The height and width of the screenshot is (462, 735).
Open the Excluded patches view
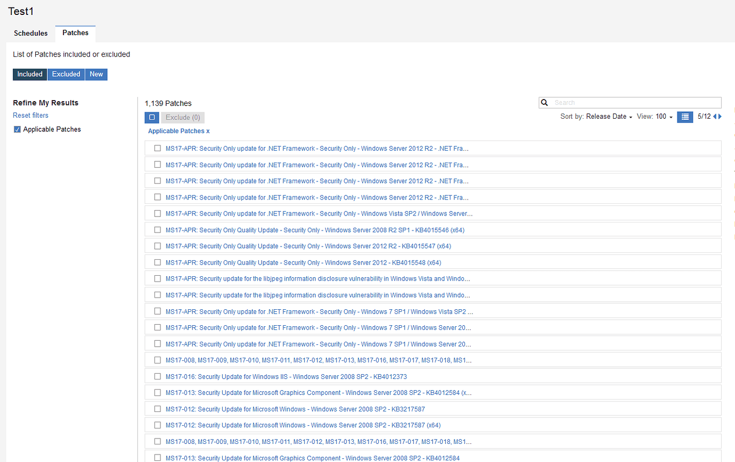(x=66, y=74)
